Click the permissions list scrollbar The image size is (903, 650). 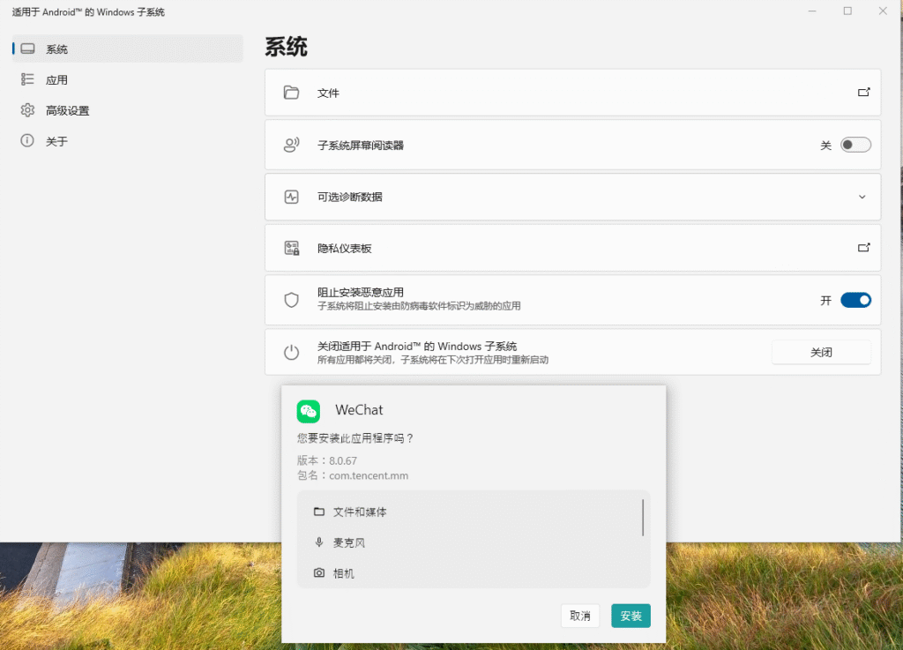click(x=643, y=518)
